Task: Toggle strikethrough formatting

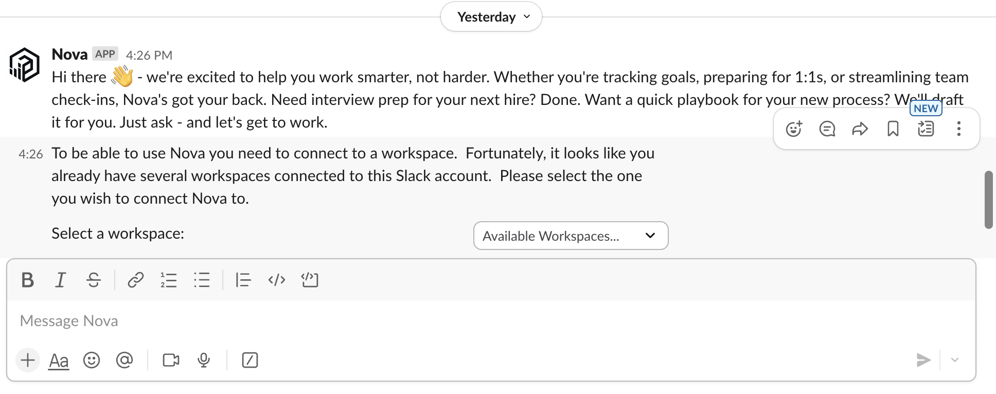Action: click(x=94, y=280)
